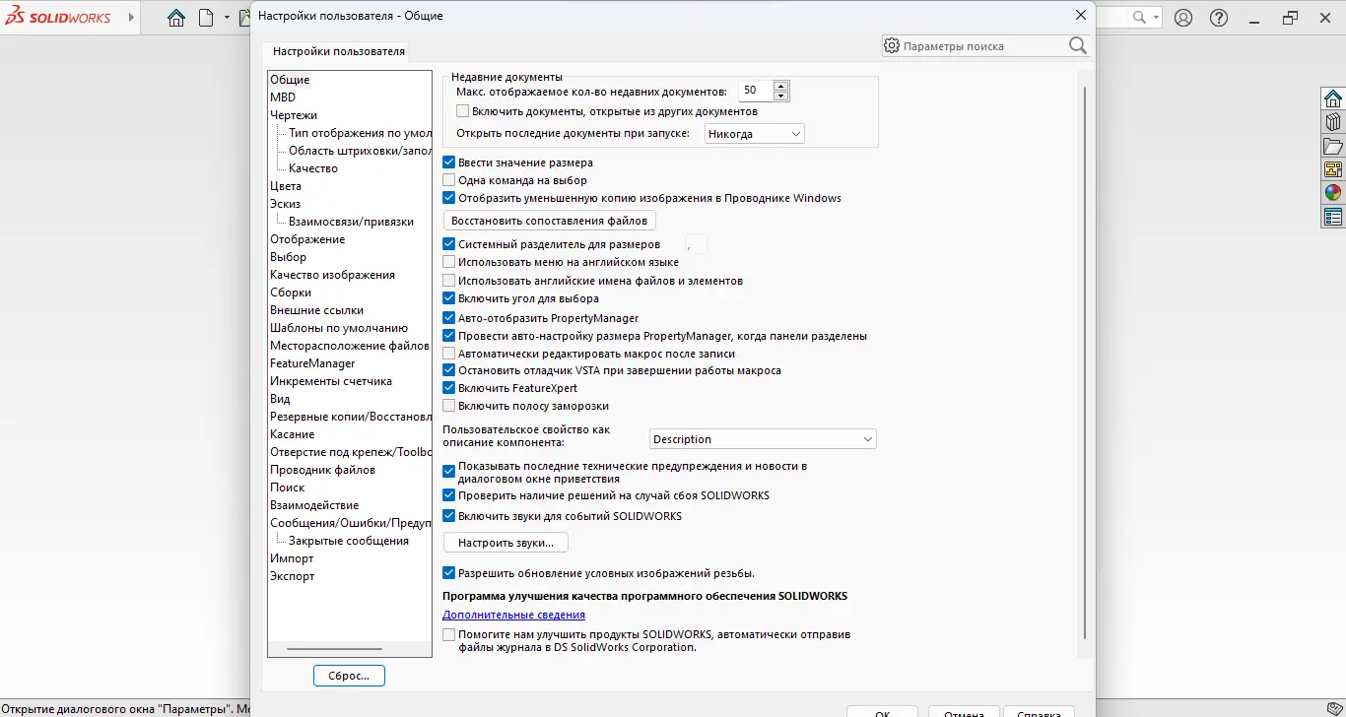The image size is (1346, 717).
Task: Open SOLIDWORKS Resources tab in the task pane
Action: click(x=1333, y=98)
